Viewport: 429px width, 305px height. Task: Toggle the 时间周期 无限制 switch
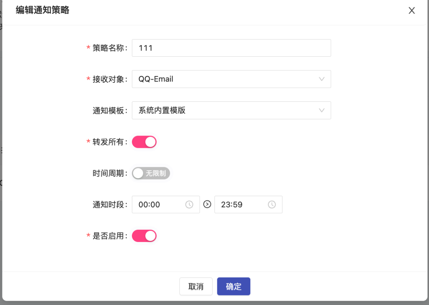[x=151, y=173]
